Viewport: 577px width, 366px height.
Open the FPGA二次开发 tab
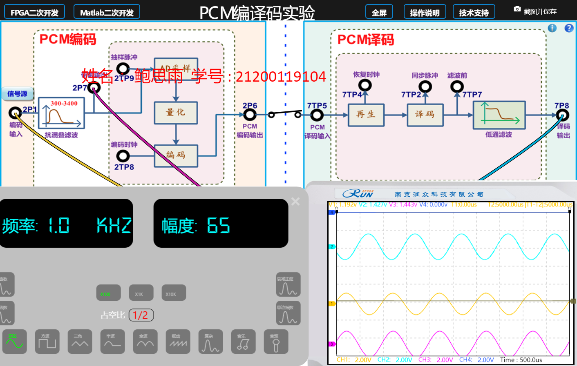pos(34,12)
